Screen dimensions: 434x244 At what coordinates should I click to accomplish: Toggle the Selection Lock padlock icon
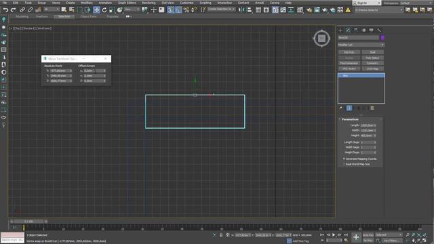[x=221, y=235]
